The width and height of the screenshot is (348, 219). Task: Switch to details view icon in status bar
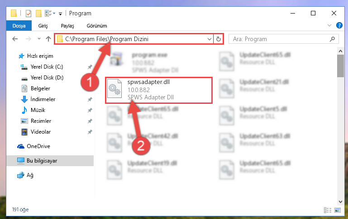(x=328, y=210)
